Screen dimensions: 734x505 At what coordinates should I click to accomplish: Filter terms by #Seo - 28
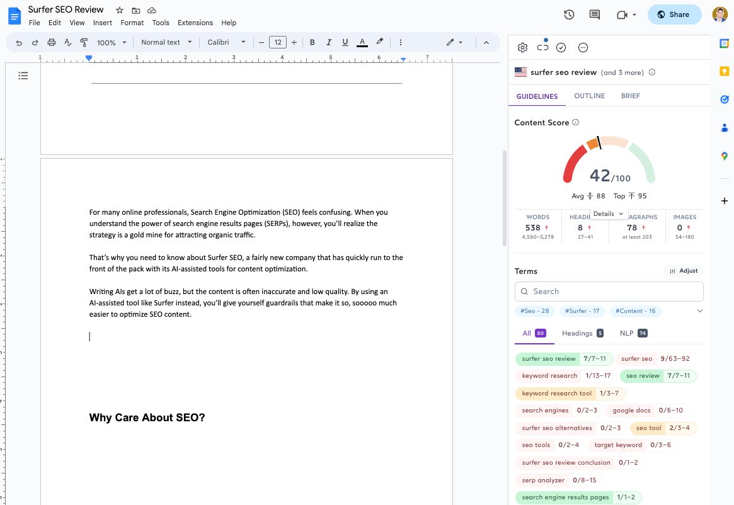click(x=534, y=311)
